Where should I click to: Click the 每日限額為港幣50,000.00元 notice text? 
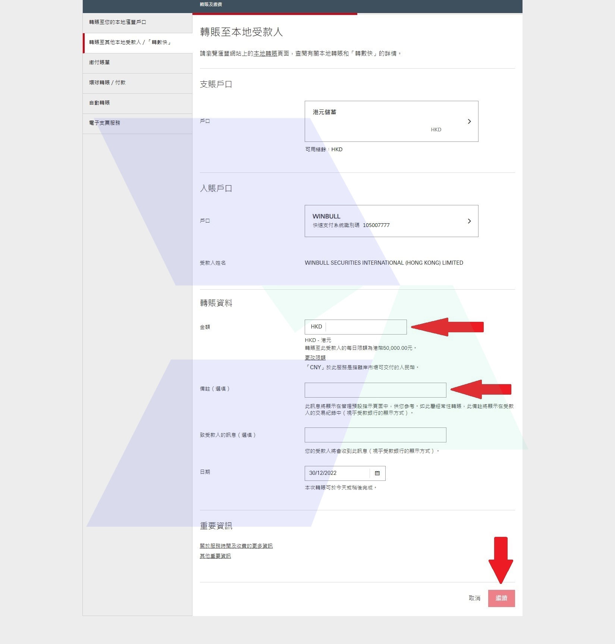[x=360, y=348]
